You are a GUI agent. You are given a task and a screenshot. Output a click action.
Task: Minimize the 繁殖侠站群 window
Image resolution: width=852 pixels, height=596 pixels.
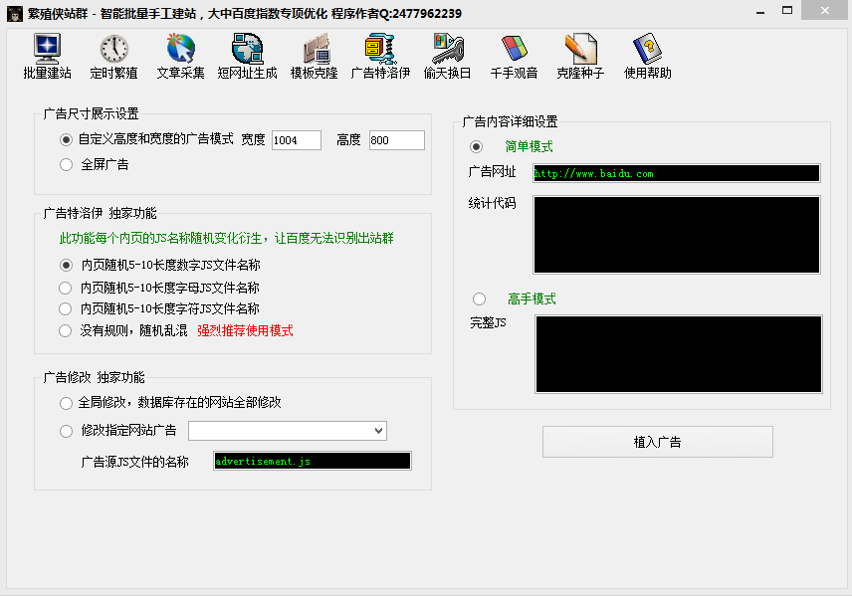click(760, 12)
